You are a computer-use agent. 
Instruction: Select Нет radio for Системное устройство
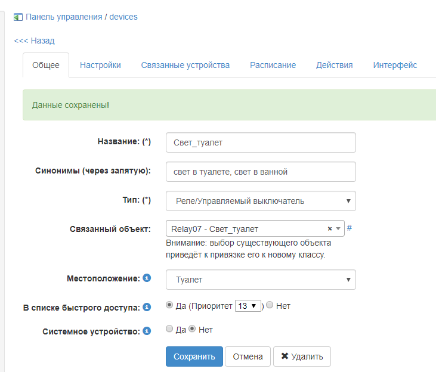point(192,328)
